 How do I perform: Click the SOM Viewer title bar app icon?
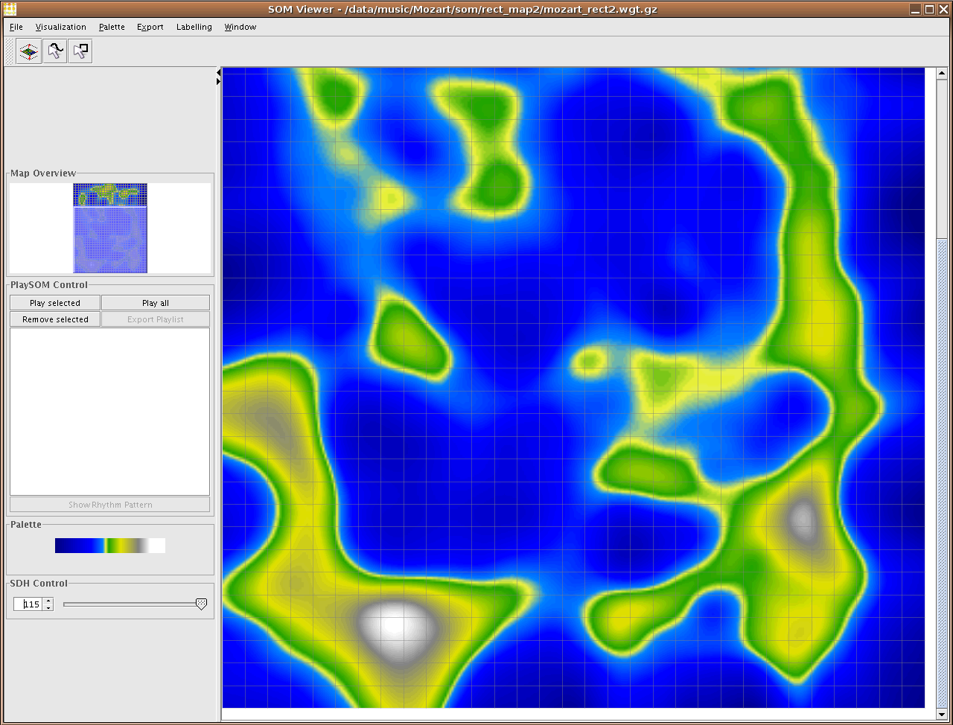point(10,9)
